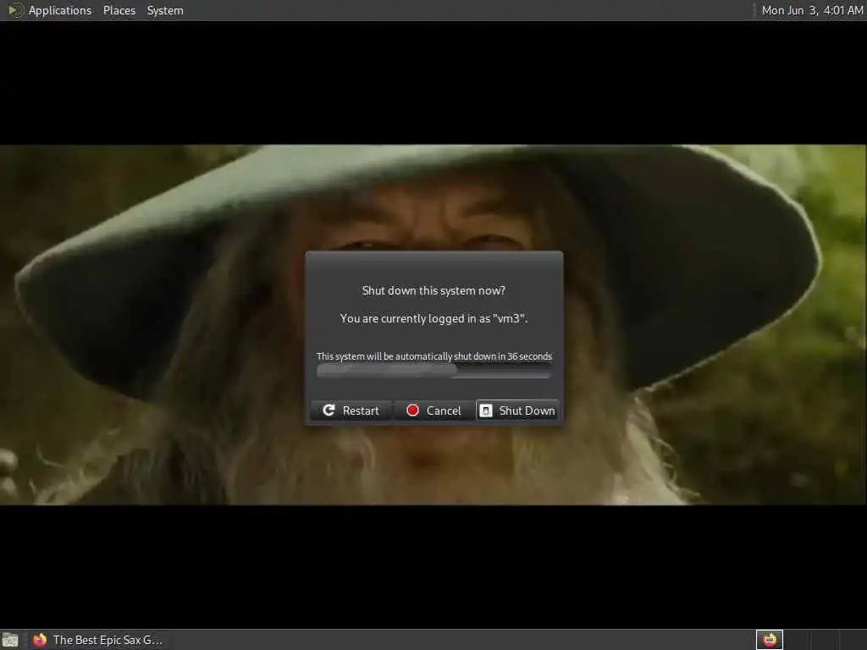This screenshot has width=867, height=650.
Task: Select the active first workspace thumbnail
Action: pyautogui.click(x=769, y=640)
